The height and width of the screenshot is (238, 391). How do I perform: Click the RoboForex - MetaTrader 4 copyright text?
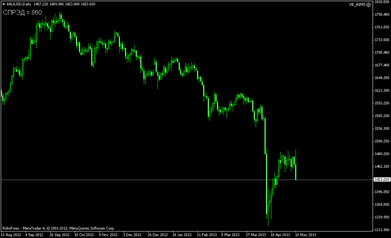[59, 228]
